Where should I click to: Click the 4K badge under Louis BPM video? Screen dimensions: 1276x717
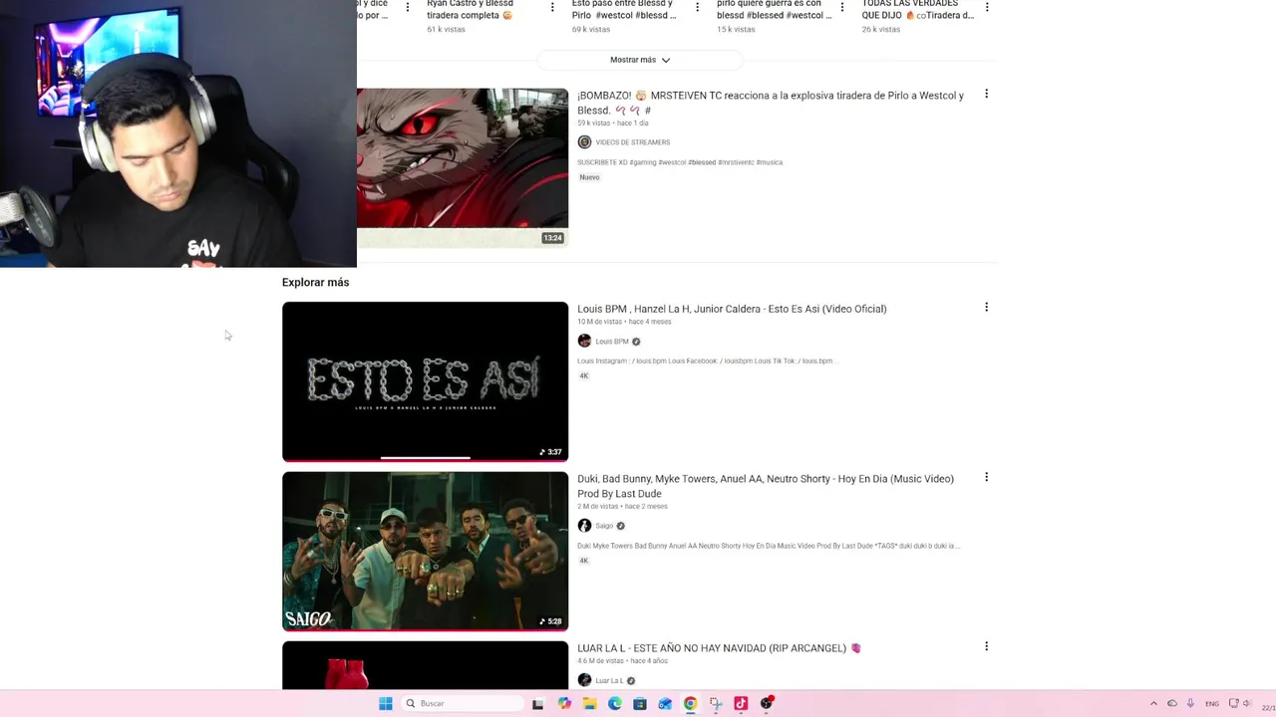[584, 375]
